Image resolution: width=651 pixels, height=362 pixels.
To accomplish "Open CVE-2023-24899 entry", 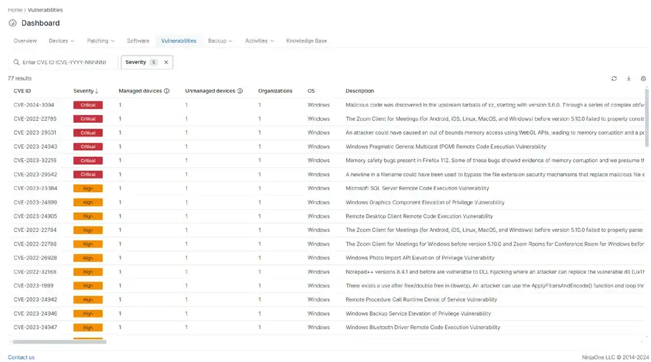I will coord(35,203).
